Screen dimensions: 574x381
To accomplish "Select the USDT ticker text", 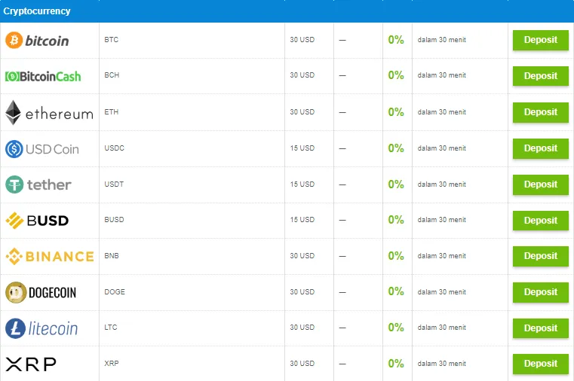I will click(x=114, y=184).
